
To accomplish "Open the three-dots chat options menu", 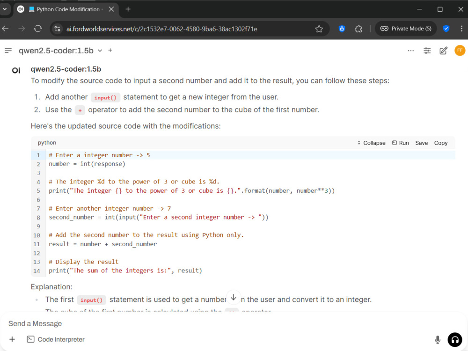I will [411, 51].
